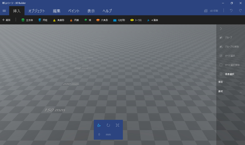The image size is (245, 145).
Task: Insert a 球 sphere shape
Action: 88,20
